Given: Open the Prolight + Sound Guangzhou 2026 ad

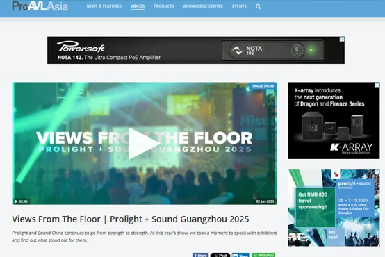Looking at the screenshot, I should [x=334, y=208].
